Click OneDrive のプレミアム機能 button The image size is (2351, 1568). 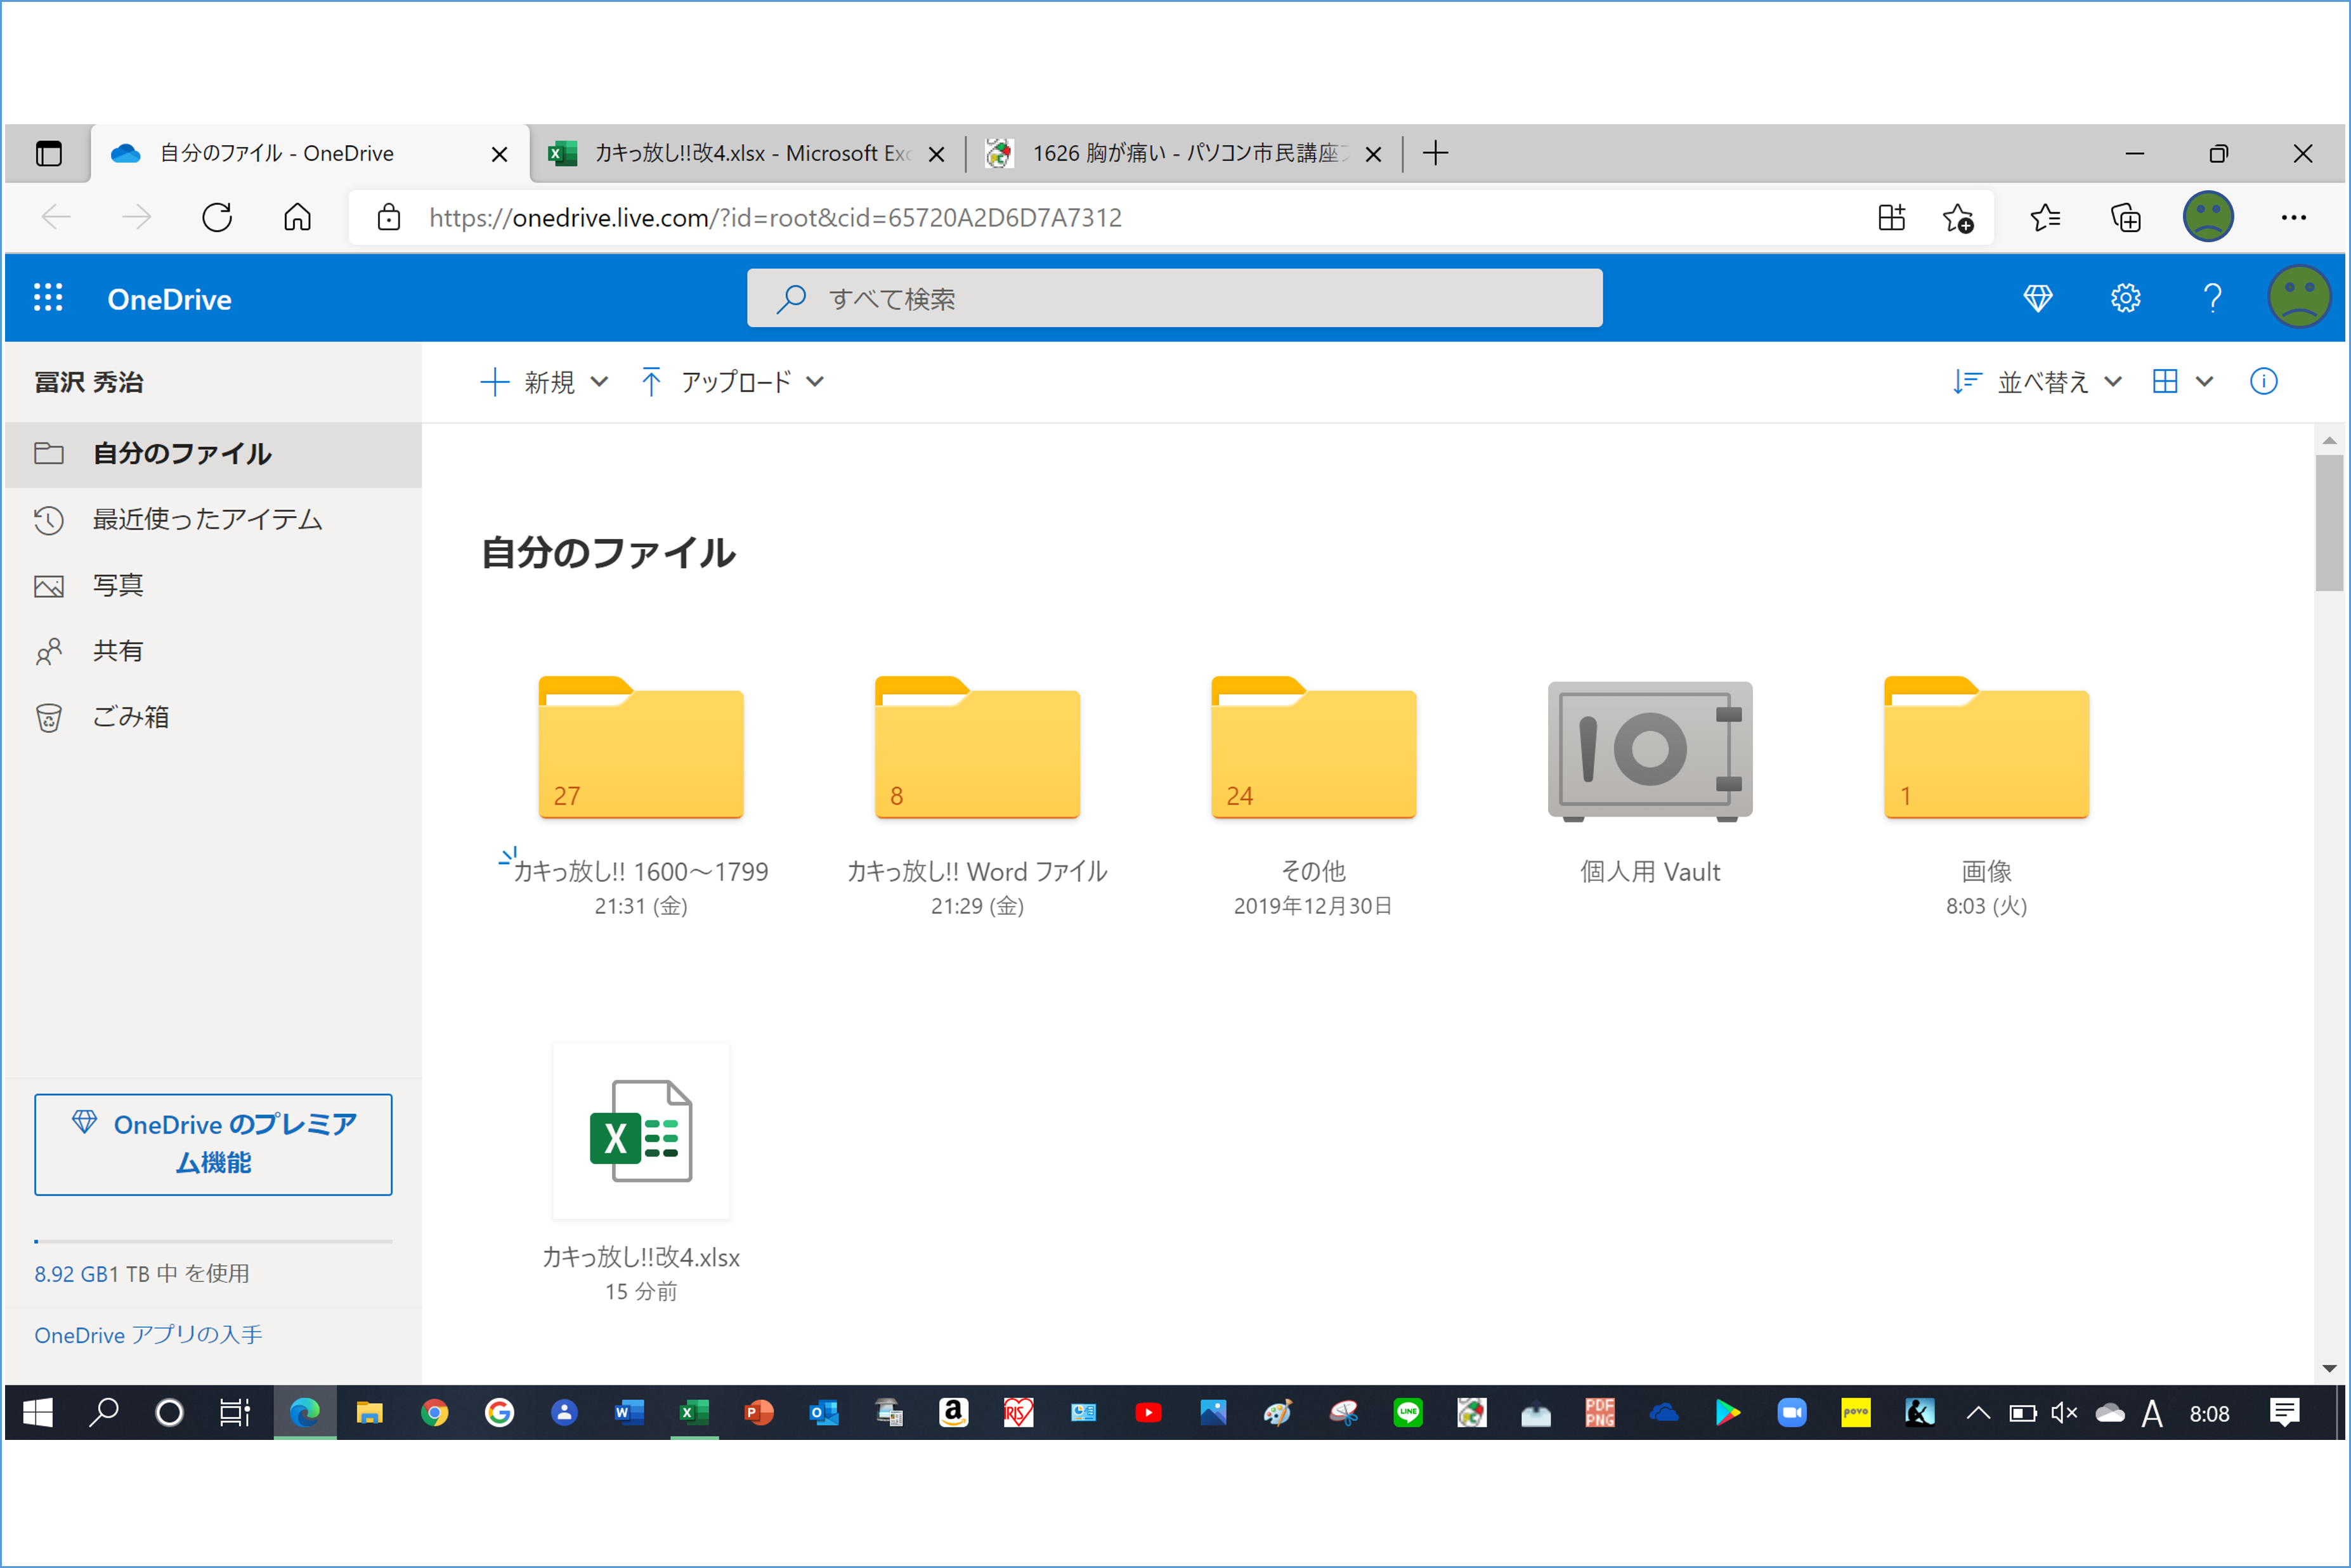click(x=213, y=1144)
